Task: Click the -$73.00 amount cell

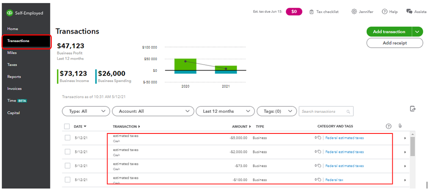Action: [241, 166]
